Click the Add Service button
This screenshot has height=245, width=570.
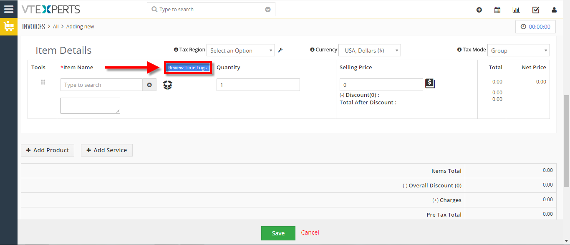click(107, 150)
